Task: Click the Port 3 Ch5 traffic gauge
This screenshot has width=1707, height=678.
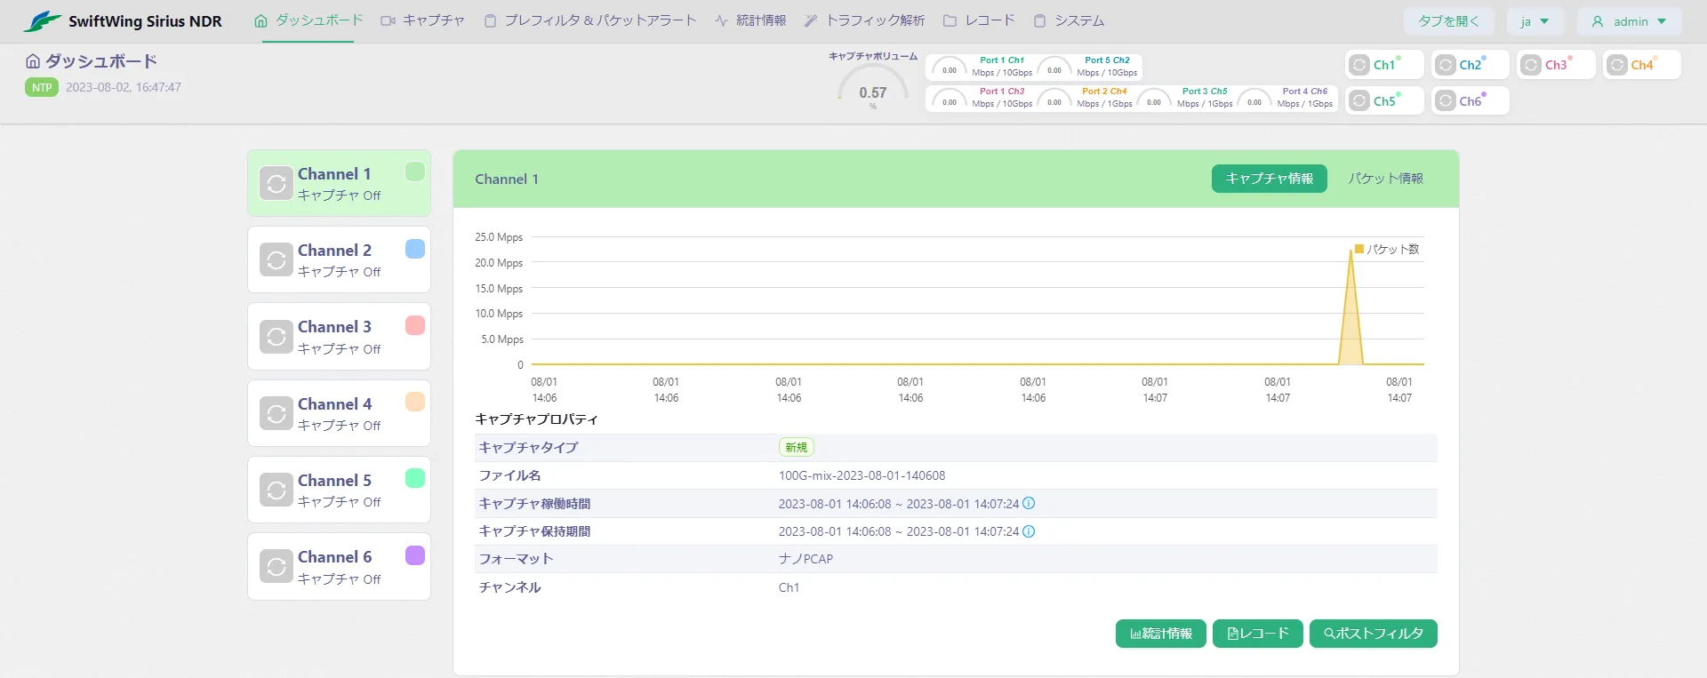Action: coord(1154,100)
